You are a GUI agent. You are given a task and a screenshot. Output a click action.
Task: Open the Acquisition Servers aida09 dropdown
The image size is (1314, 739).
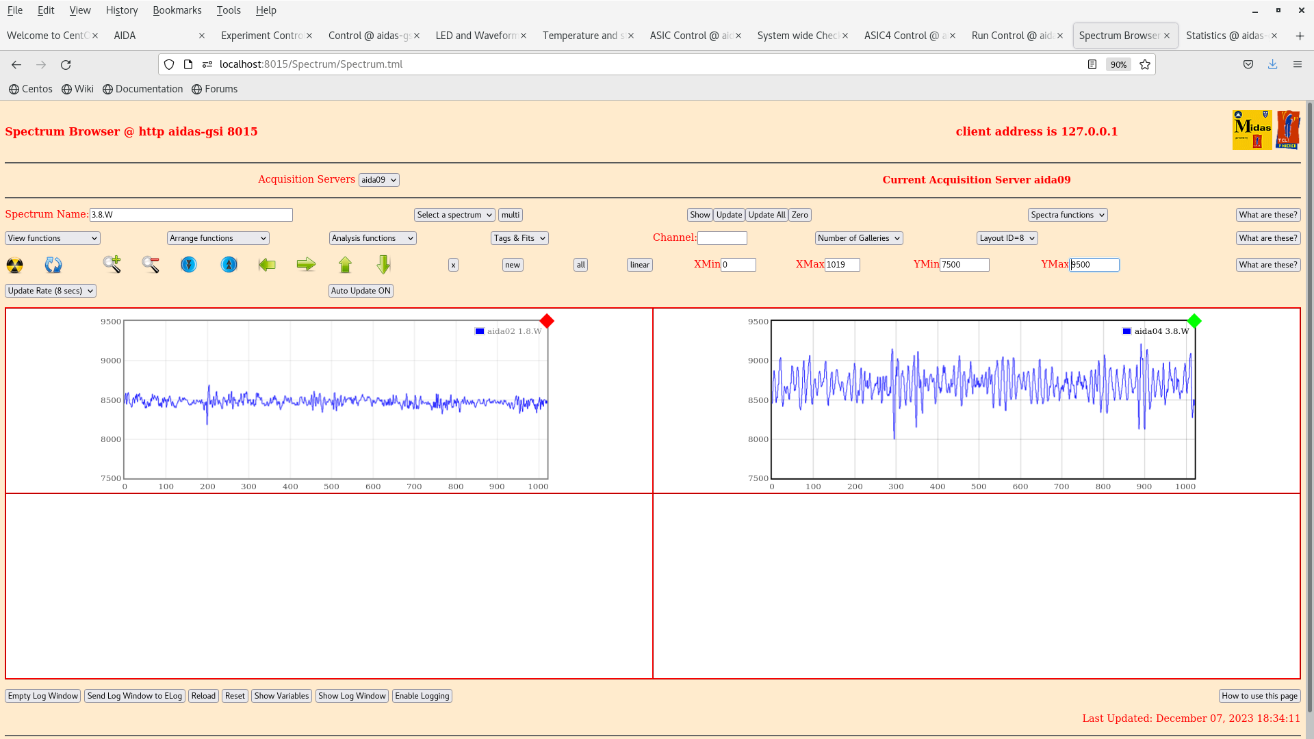pos(378,180)
